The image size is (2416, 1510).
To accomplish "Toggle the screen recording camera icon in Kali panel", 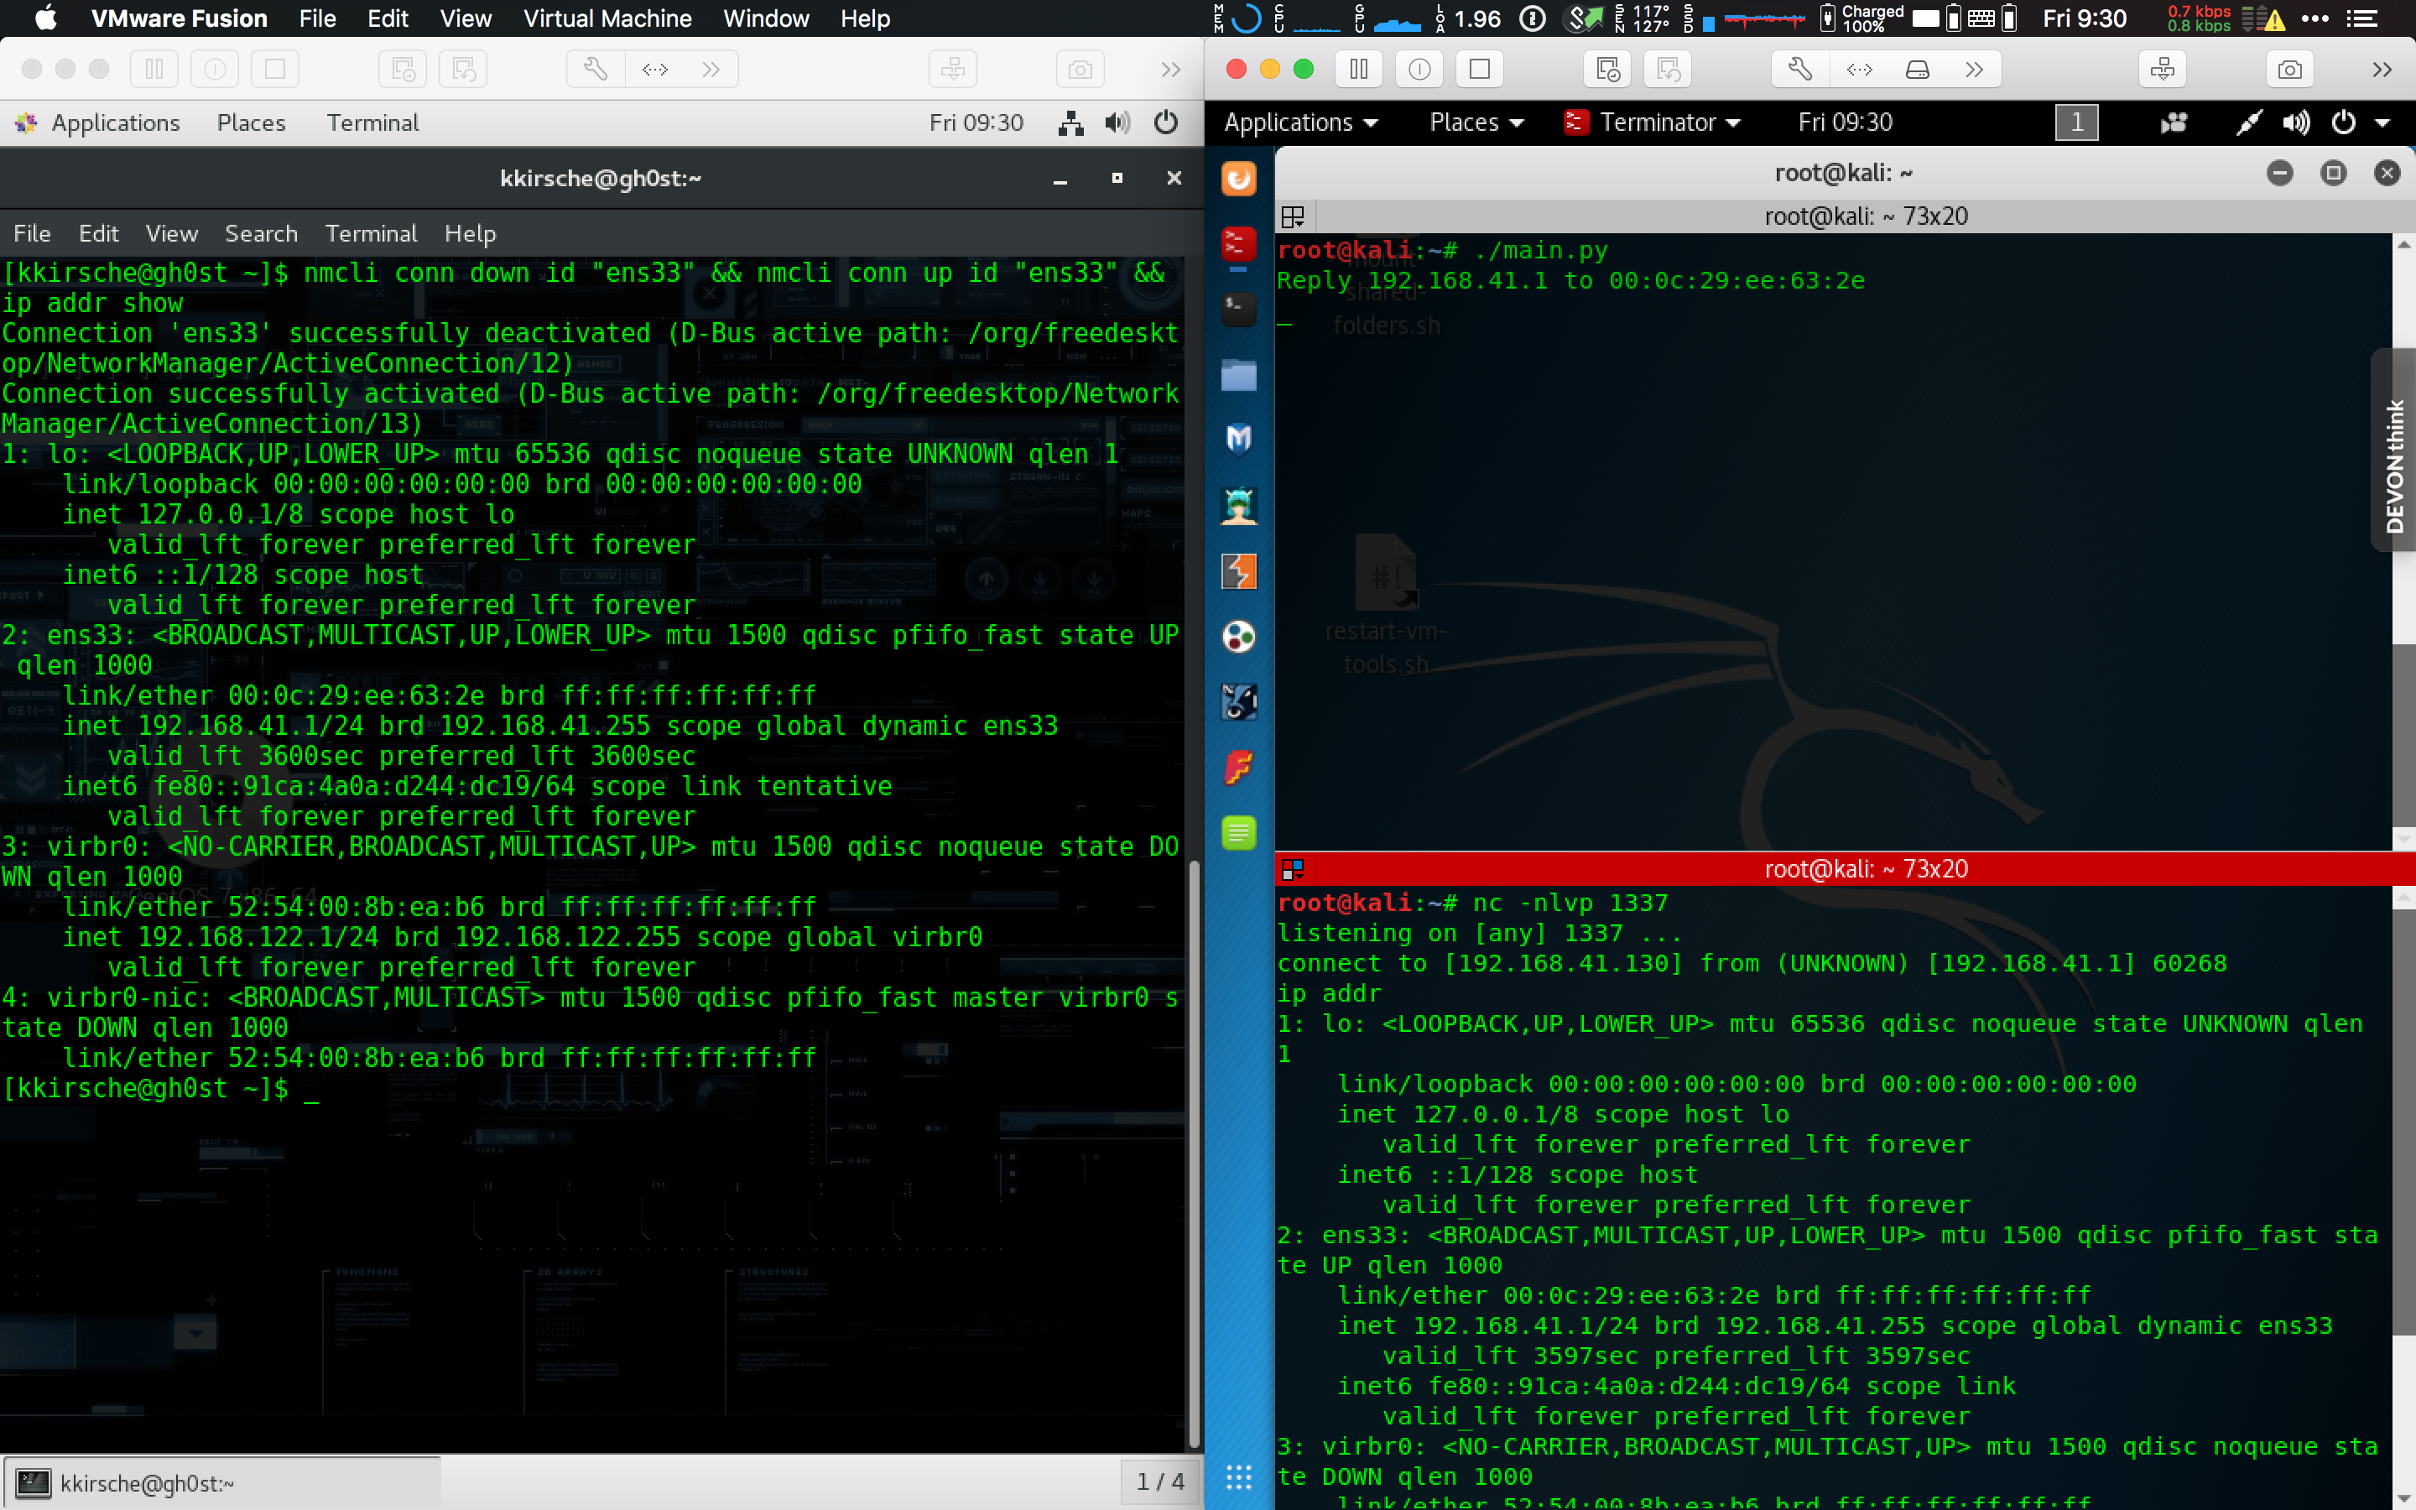I will click(2174, 122).
